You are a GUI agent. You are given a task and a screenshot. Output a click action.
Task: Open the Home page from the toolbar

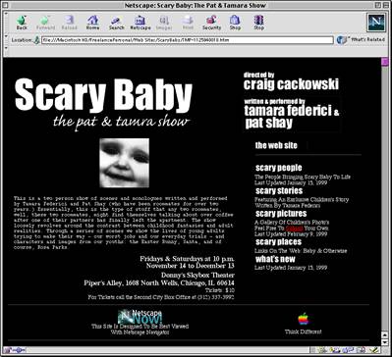92,23
